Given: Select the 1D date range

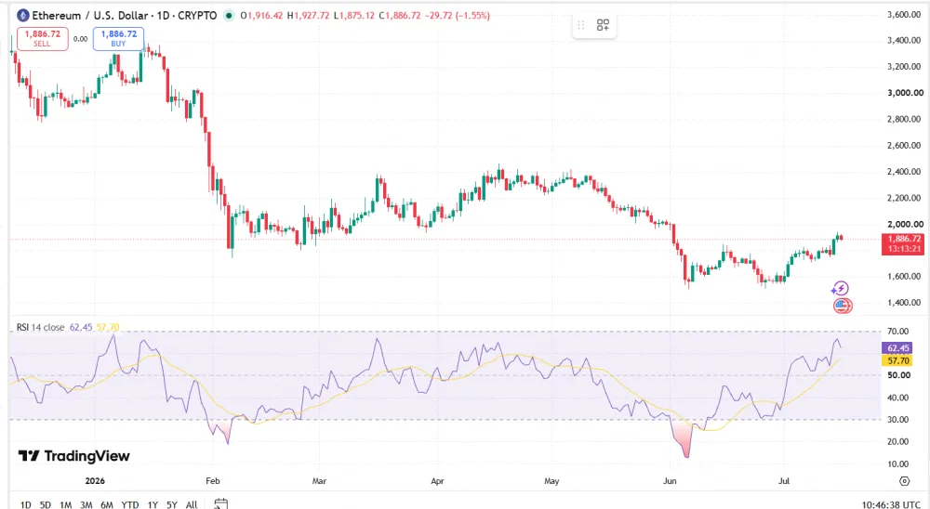Looking at the screenshot, I should point(25,505).
